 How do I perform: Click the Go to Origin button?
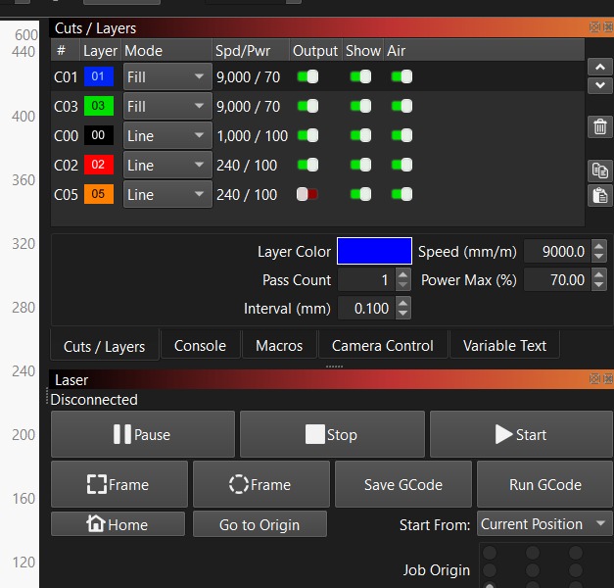[x=260, y=524]
